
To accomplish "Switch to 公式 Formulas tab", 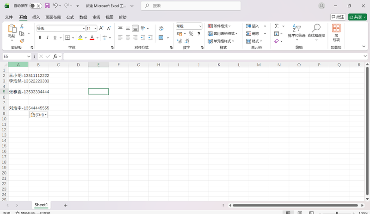I will (x=70, y=17).
